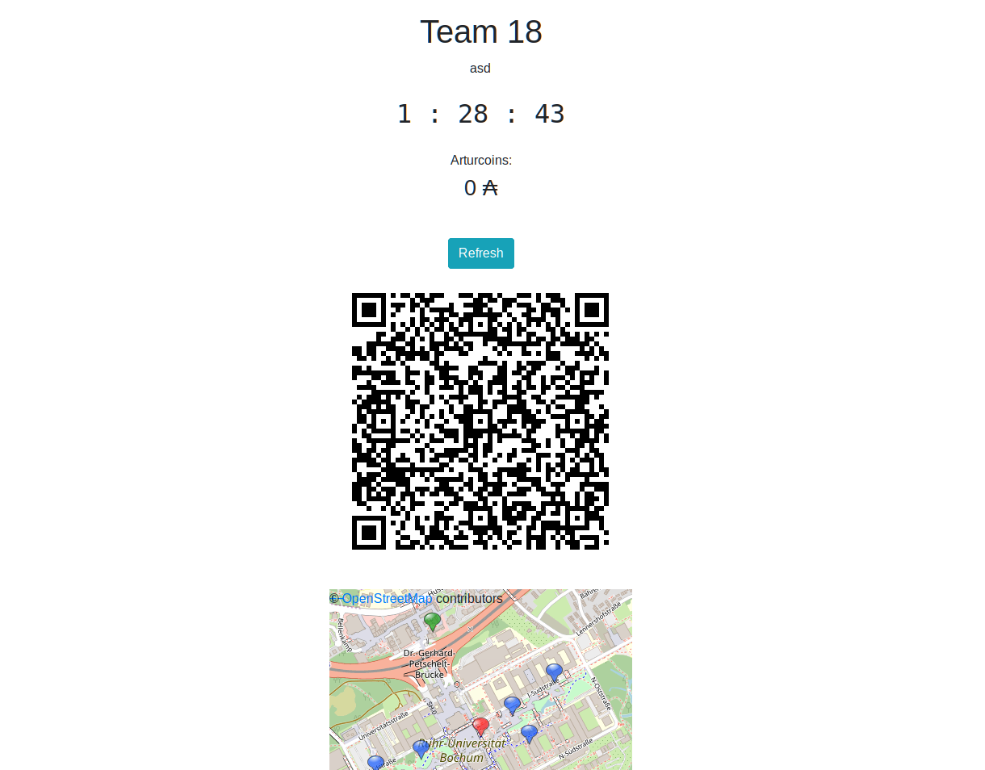Click the QR code image
Image resolution: width=985 pixels, height=770 pixels.
(x=480, y=421)
